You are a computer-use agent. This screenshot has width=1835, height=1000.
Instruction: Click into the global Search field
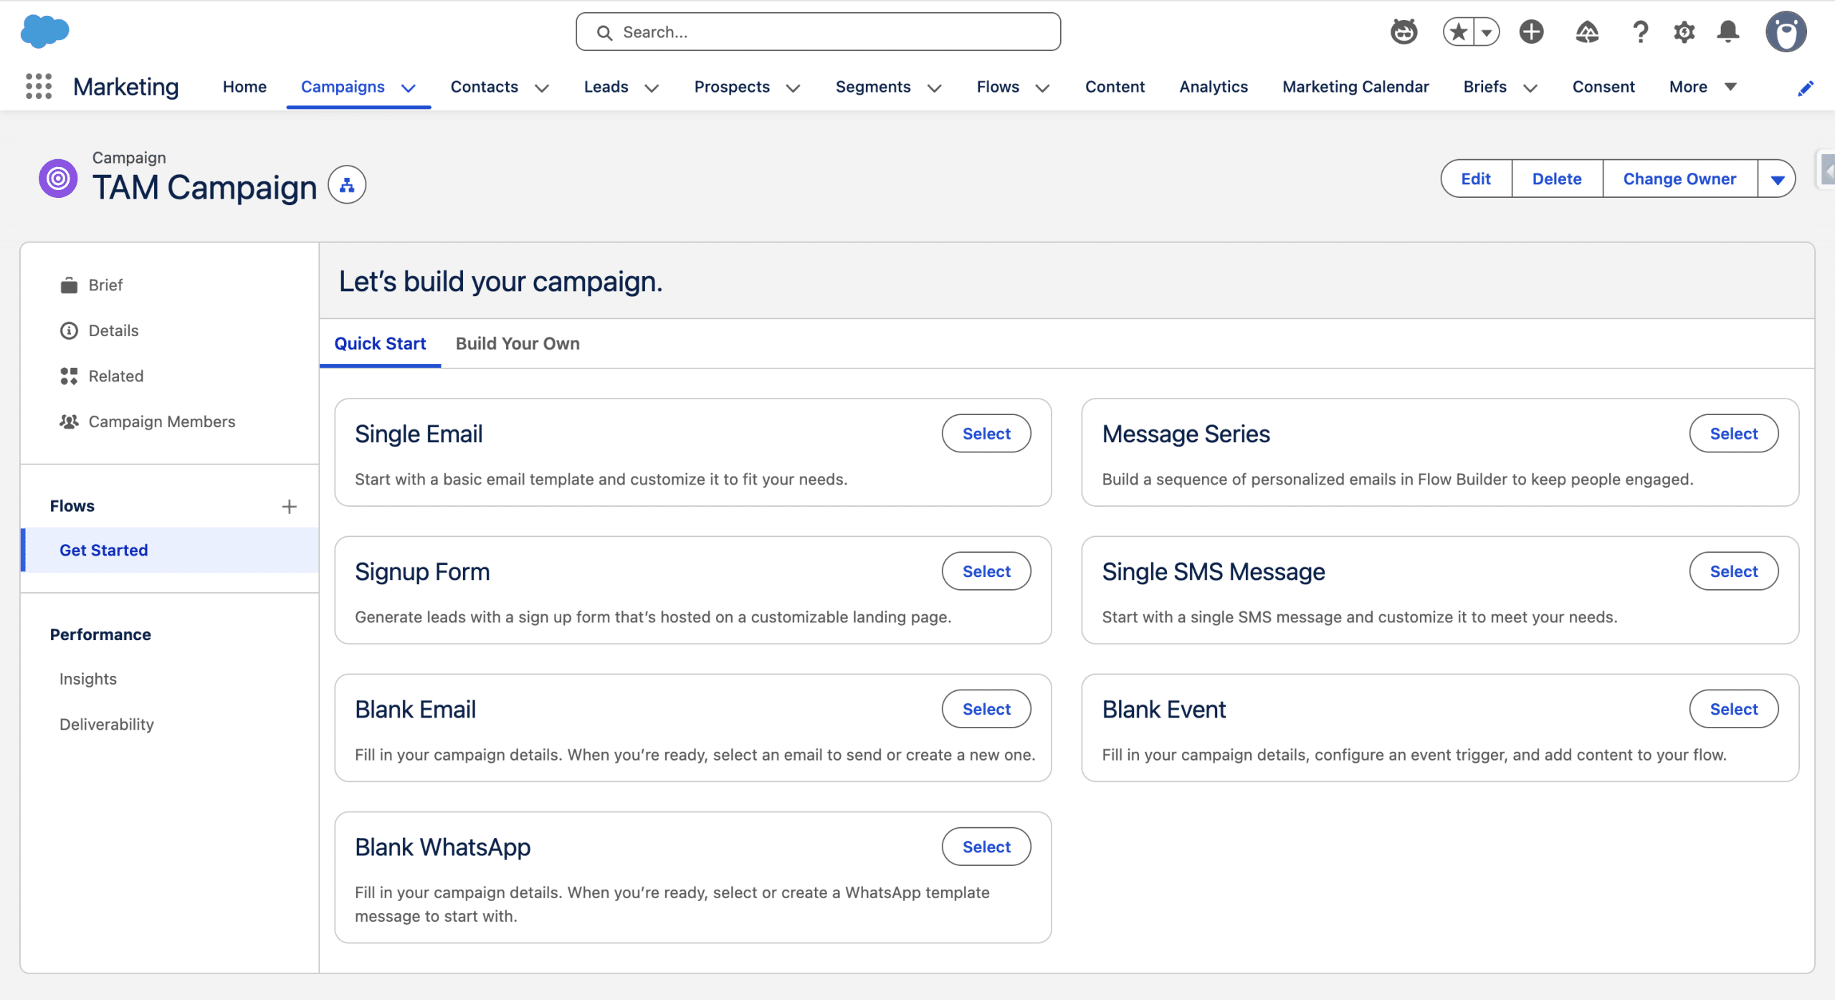818,32
